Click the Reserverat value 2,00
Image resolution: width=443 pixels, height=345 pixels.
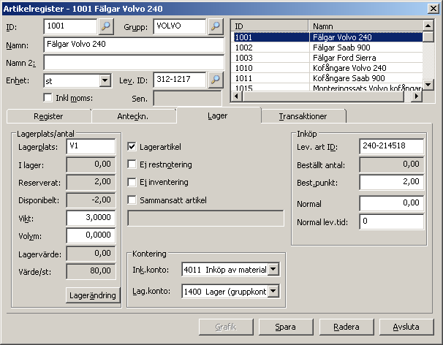pyautogui.click(x=91, y=182)
